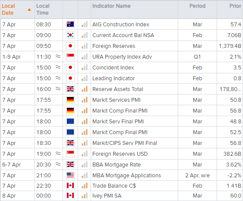Click the approximate time symbol at 11:30

58,57
